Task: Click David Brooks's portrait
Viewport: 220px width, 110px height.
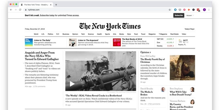Action: pyautogui.click(x=163, y=90)
